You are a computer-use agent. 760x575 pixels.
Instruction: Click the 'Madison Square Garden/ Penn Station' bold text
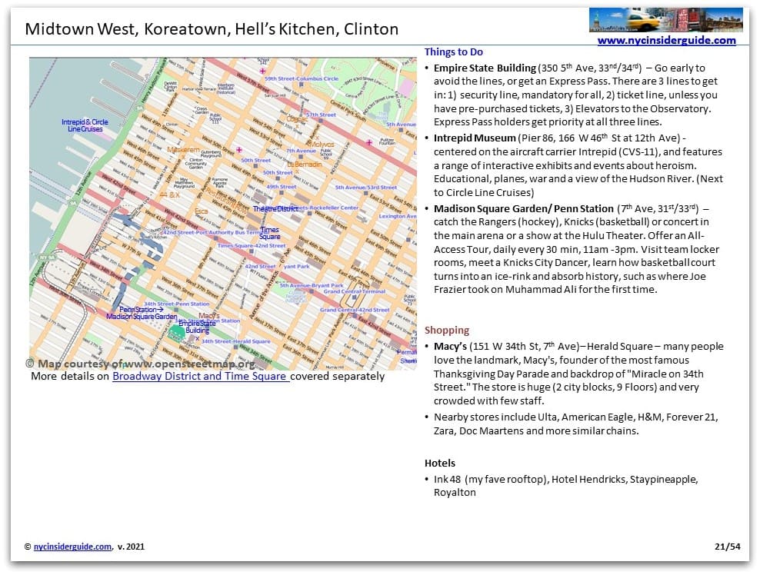pyautogui.click(x=524, y=209)
